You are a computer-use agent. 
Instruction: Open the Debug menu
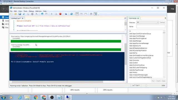pyautogui.click(x=31, y=11)
